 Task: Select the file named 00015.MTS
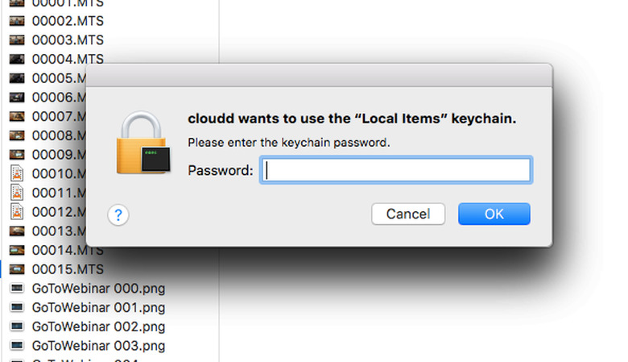coord(68,269)
